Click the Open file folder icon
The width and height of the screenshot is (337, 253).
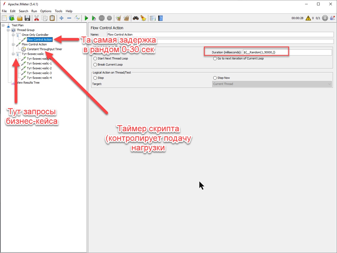pyautogui.click(x=19, y=18)
